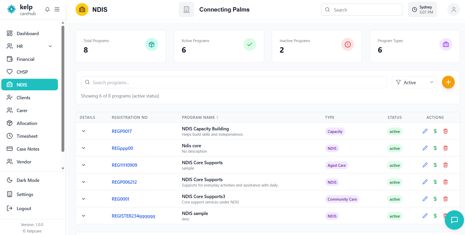Edit the NDIS Core Supports3 program
Viewport: 465px width, 235px height.
point(425,199)
